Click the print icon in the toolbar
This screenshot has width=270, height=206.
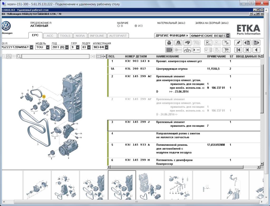click(169, 43)
